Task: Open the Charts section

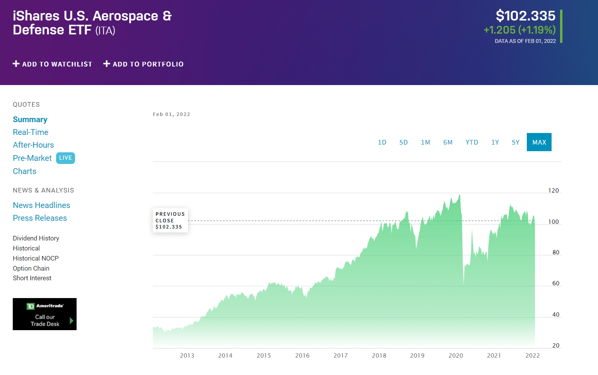Action: coord(24,171)
